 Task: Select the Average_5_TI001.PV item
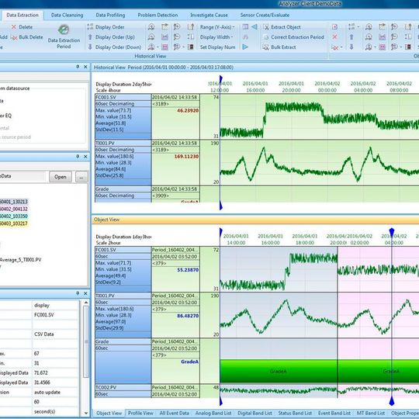point(21,260)
